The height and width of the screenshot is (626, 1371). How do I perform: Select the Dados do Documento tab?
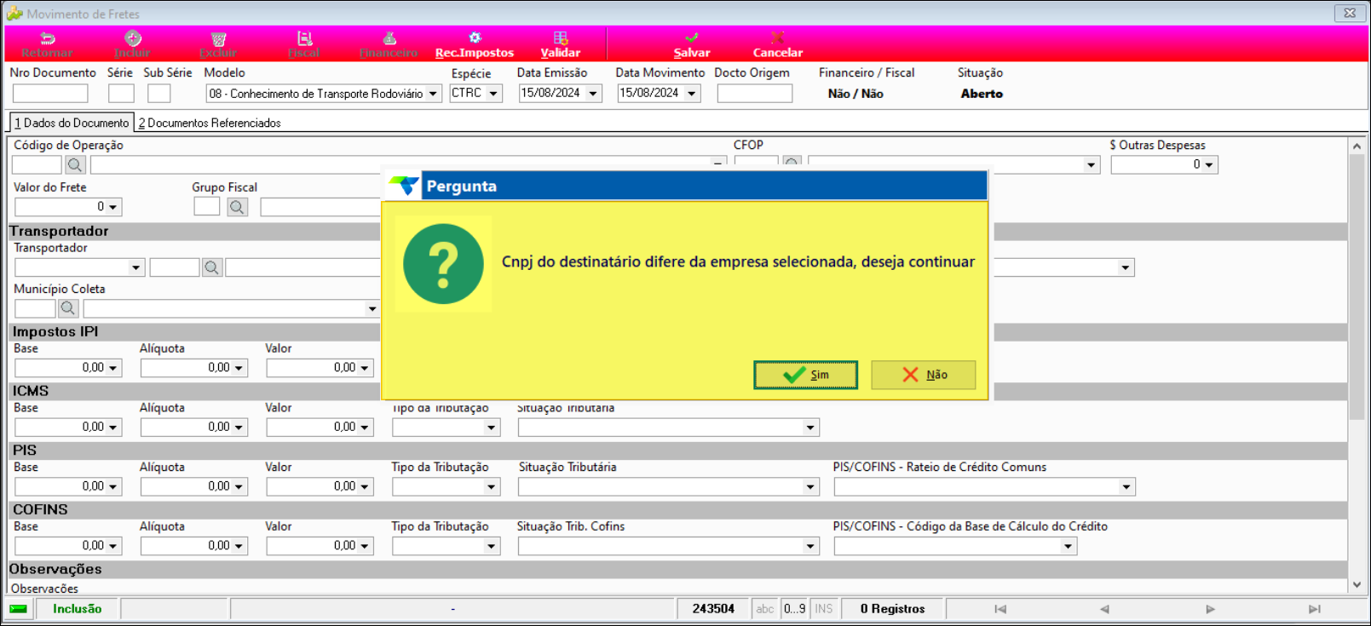pyautogui.click(x=72, y=123)
